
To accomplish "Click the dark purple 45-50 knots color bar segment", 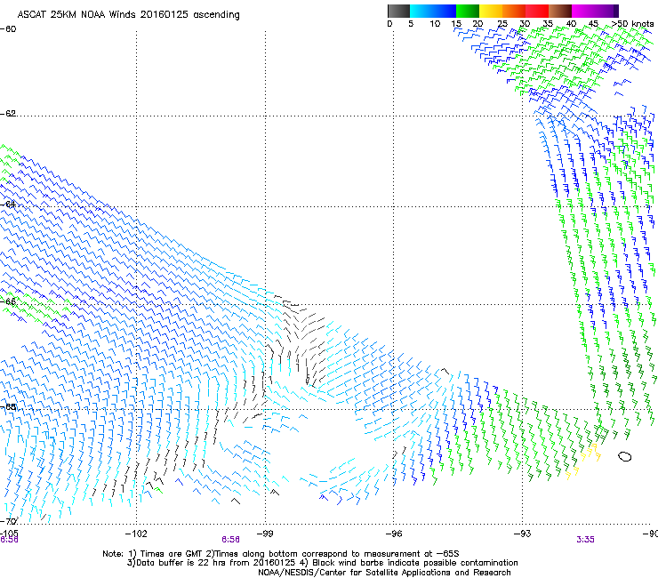I will pos(606,11).
